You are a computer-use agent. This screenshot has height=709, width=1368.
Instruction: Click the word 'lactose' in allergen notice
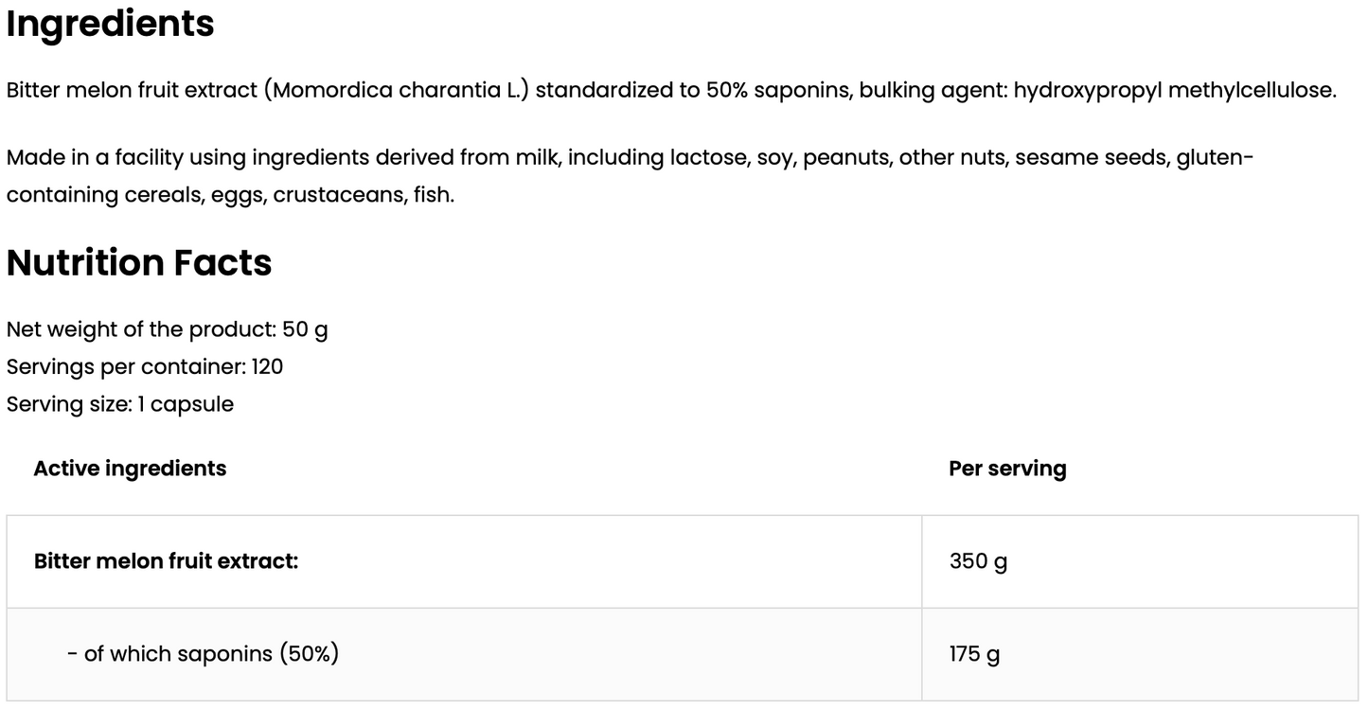(708, 157)
